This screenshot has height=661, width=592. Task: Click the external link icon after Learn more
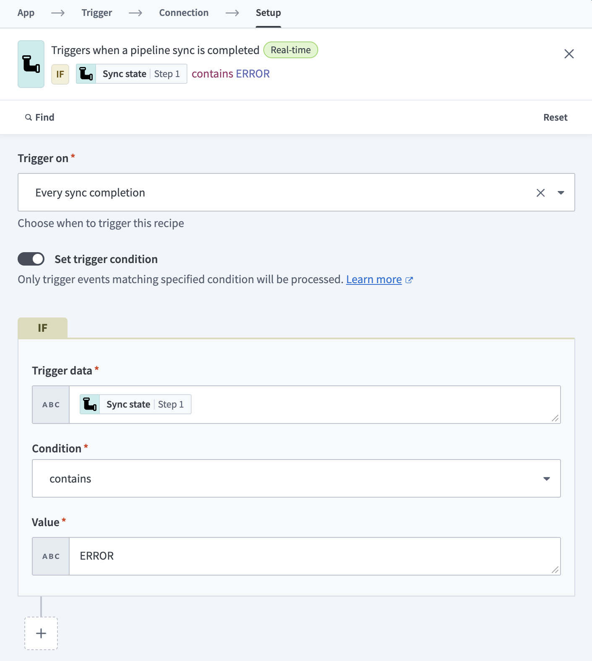click(x=409, y=280)
